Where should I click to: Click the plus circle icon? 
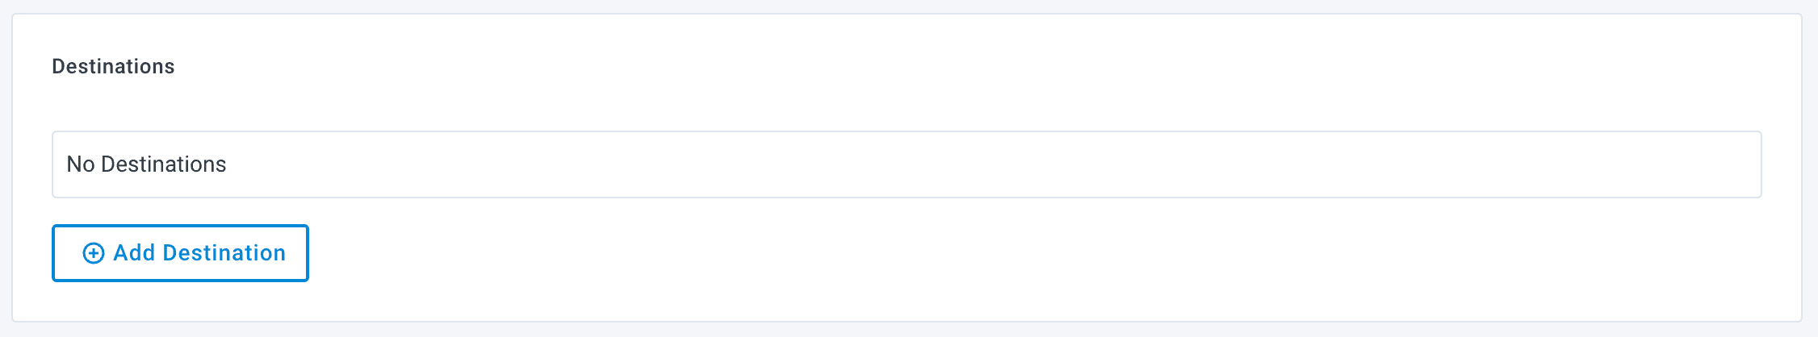(x=94, y=253)
